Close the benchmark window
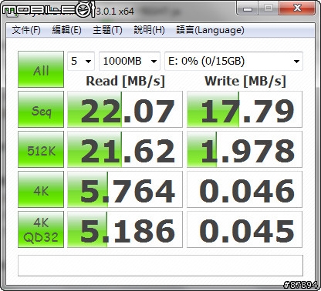Viewport: 321px width, 291px height. (297, 8)
